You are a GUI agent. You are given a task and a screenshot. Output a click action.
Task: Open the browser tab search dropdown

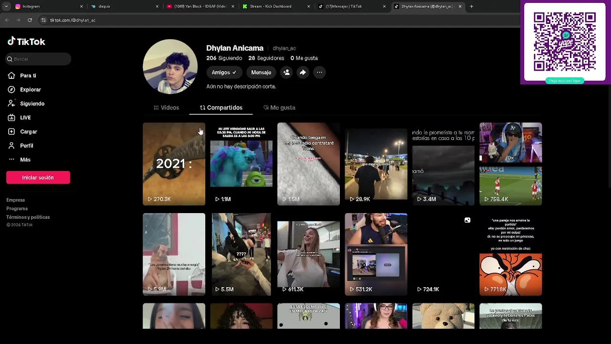click(x=6, y=6)
